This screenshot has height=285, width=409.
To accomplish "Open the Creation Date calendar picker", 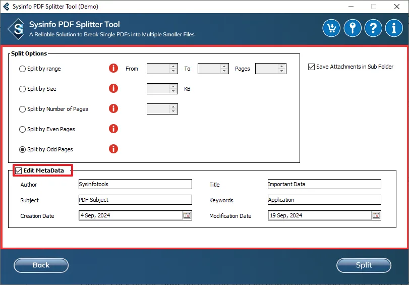I will [187, 215].
